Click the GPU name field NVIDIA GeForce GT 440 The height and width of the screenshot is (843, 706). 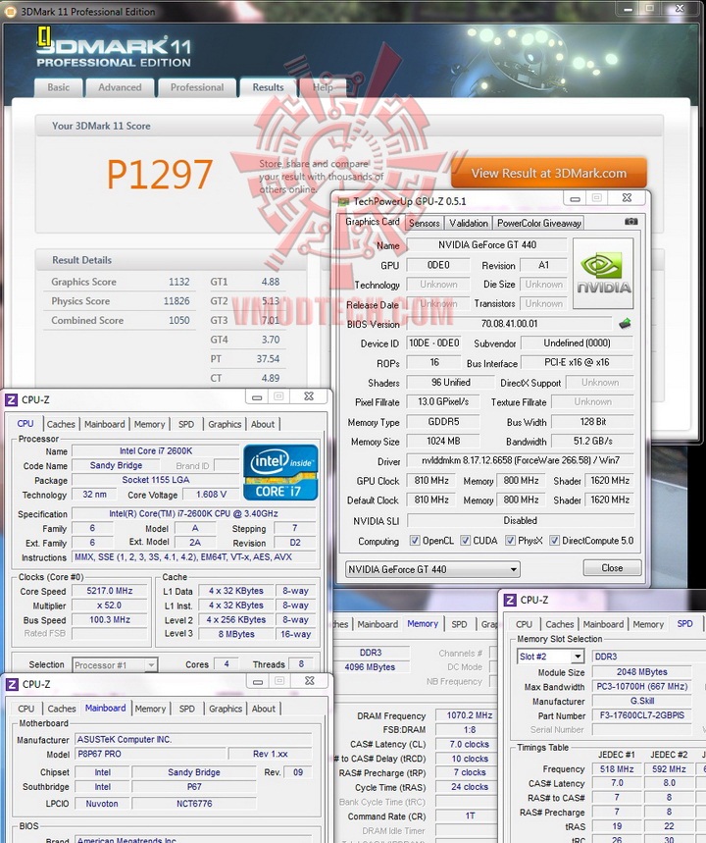pyautogui.click(x=486, y=245)
